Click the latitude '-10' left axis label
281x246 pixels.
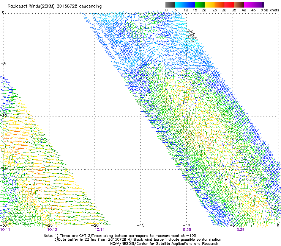[4, 115]
